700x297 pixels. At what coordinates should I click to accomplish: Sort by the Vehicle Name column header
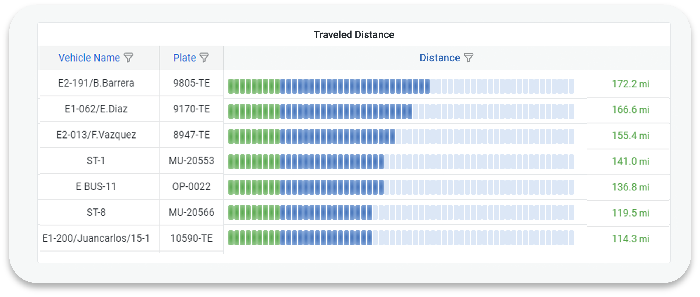(x=89, y=58)
